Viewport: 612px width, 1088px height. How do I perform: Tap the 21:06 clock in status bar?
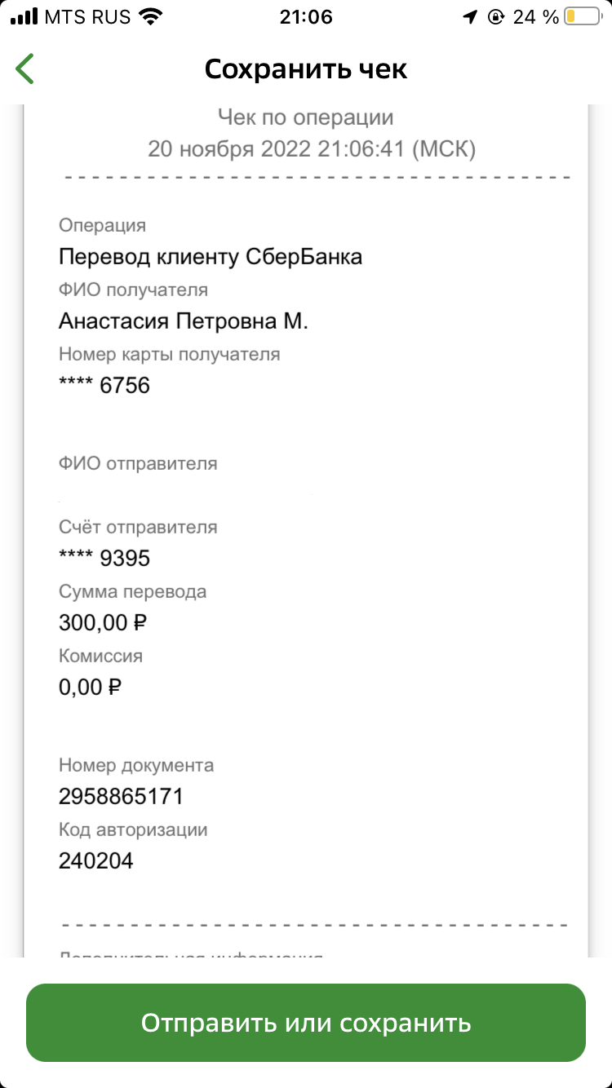pos(306,16)
